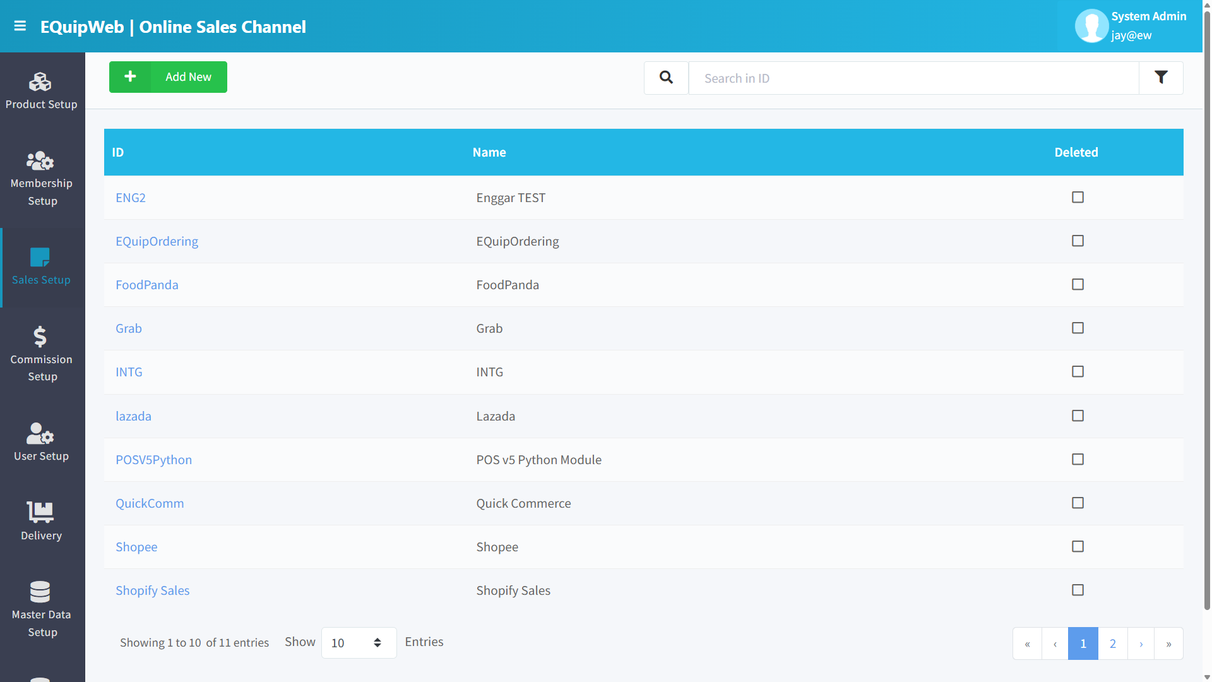The width and height of the screenshot is (1212, 682).
Task: Go to previous page button
Action: point(1055,643)
